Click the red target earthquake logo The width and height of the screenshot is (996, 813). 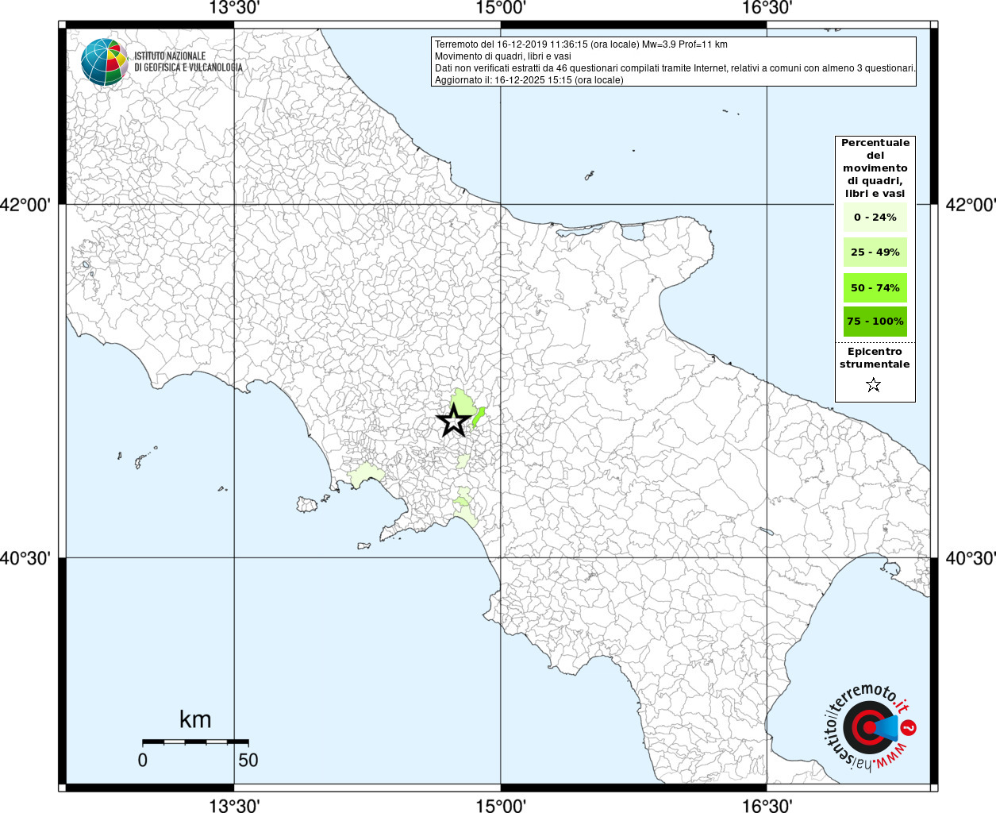(x=867, y=727)
